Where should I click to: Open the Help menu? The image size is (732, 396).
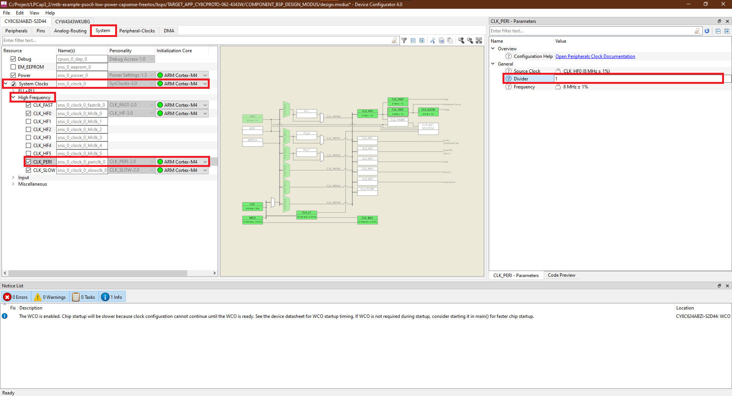click(50, 13)
